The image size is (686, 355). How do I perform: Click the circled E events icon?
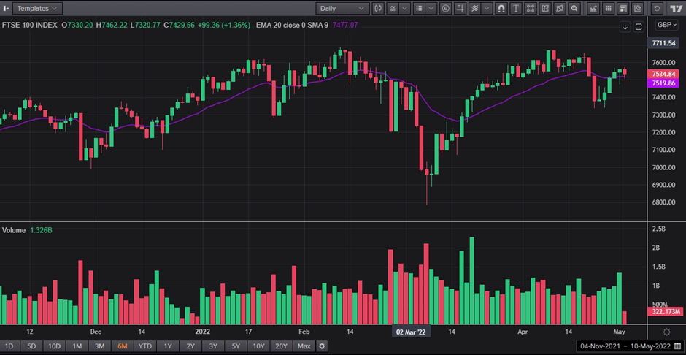[446, 8]
